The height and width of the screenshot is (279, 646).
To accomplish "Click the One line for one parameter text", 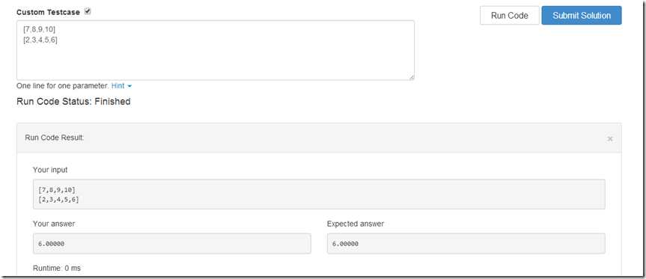I will coord(63,86).
